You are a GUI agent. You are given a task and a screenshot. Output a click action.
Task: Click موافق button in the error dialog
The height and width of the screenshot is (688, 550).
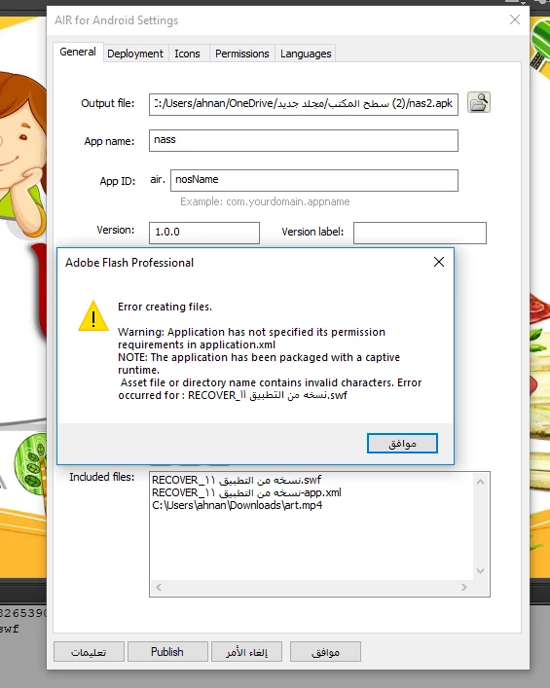pos(402,443)
